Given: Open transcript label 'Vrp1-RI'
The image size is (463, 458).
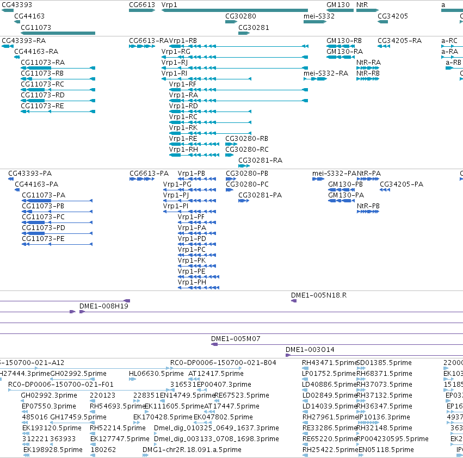Looking at the screenshot, I should tap(174, 73).
